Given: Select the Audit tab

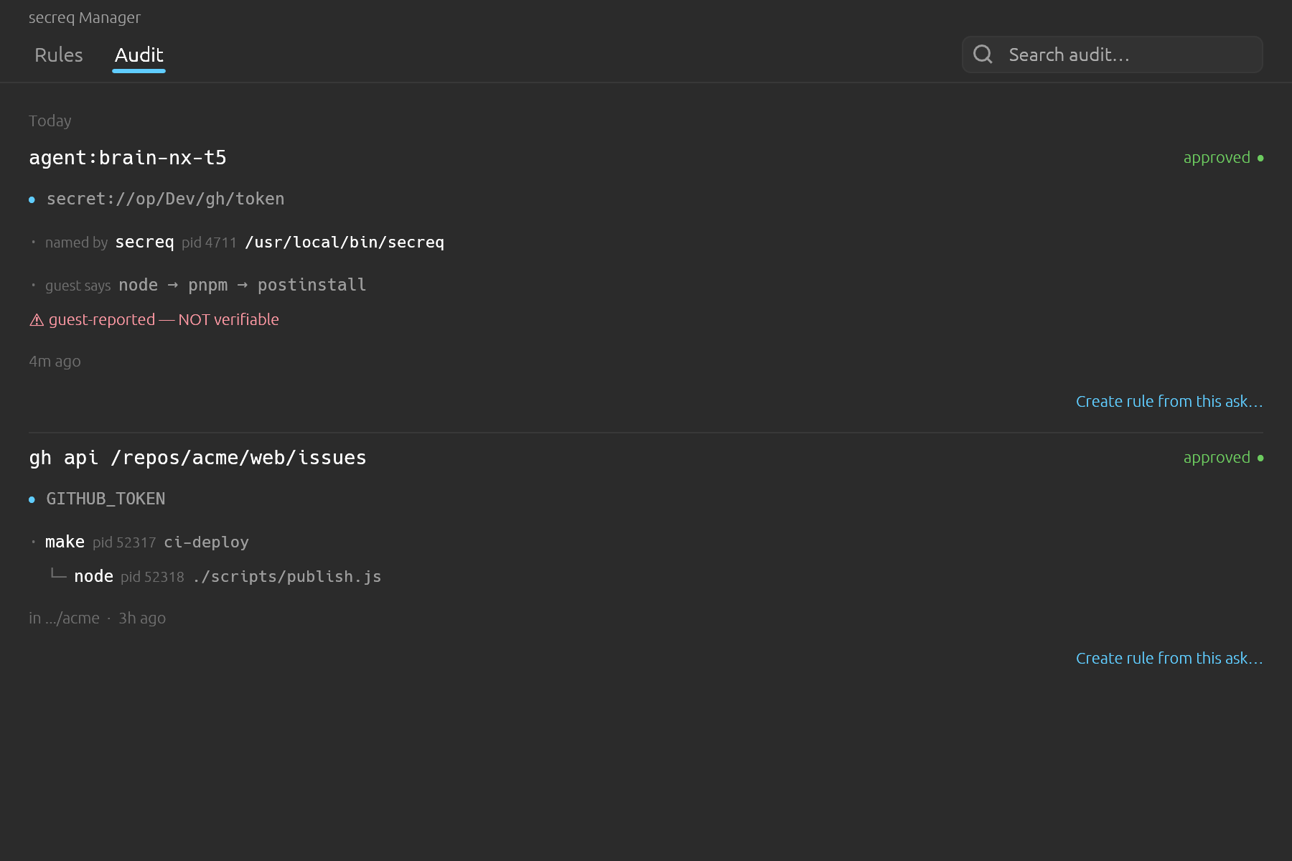Looking at the screenshot, I should [x=139, y=55].
